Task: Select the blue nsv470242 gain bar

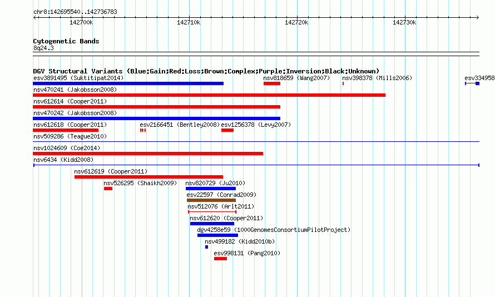Action: click(157, 118)
